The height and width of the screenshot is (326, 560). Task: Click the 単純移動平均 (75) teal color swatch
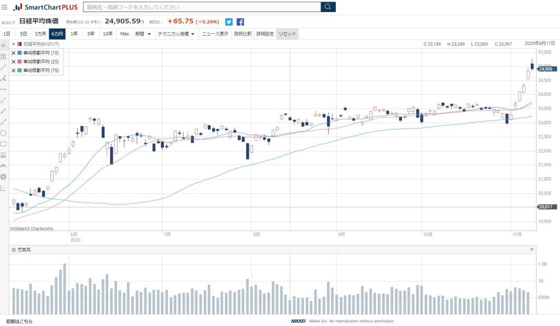tap(20, 71)
